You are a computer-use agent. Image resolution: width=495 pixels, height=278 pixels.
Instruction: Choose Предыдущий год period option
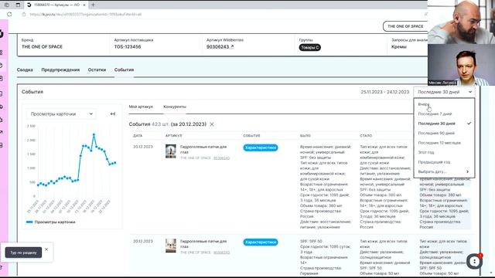(444, 162)
